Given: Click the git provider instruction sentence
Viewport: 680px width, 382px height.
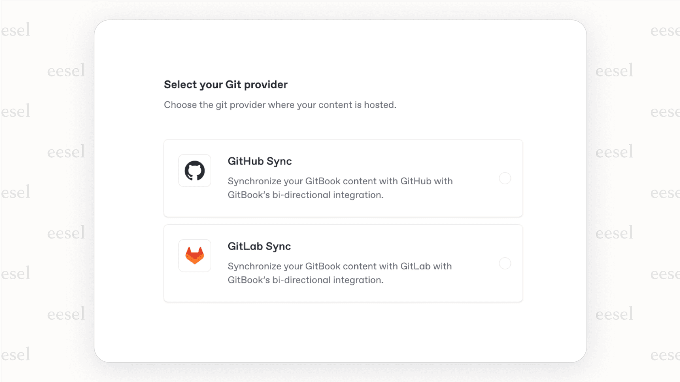Looking at the screenshot, I should tap(280, 105).
